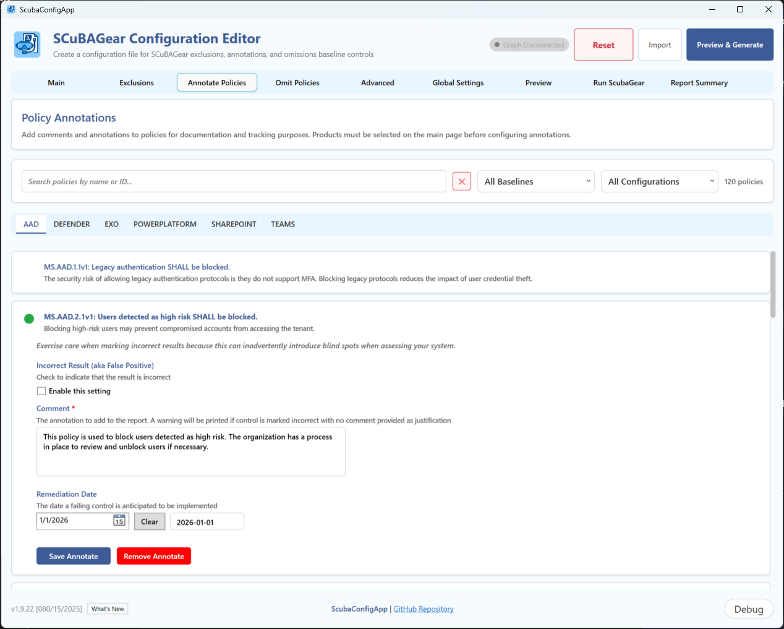This screenshot has height=629, width=784.
Task: Clear search with the red X icon
Action: click(x=462, y=181)
